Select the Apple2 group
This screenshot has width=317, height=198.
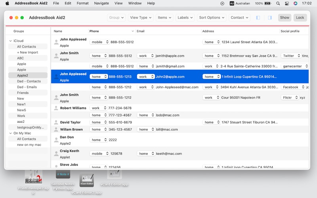(x=28, y=75)
